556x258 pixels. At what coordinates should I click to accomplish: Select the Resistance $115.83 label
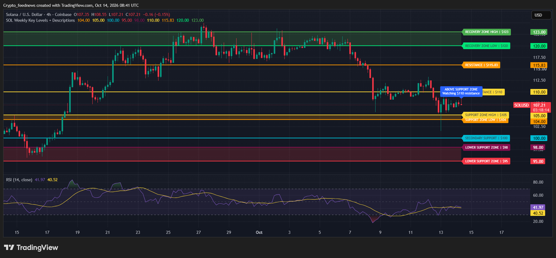[x=481, y=65]
